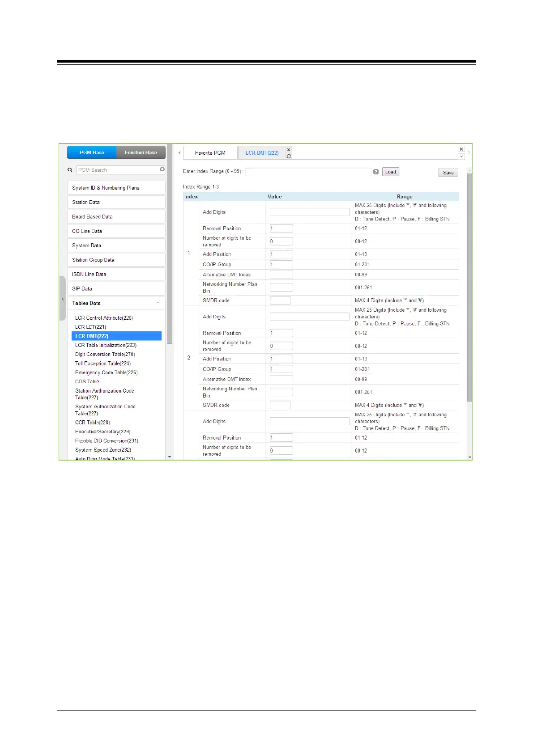Focus Alternative DMT Index field, index 1
Image resolution: width=533 pixels, height=753 pixels.
click(x=281, y=275)
